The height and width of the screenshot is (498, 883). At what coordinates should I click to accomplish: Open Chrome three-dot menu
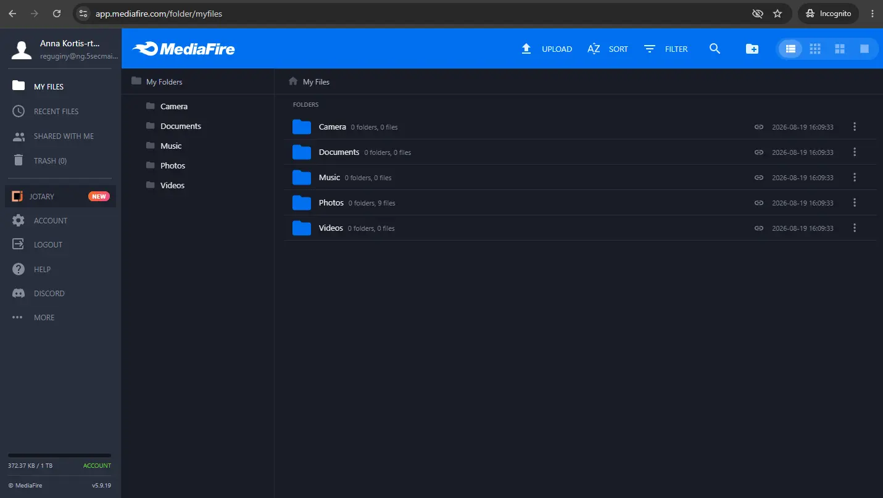[872, 14]
